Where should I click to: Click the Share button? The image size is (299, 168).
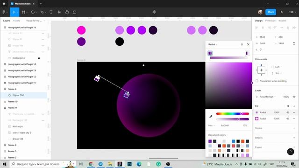[271, 12]
